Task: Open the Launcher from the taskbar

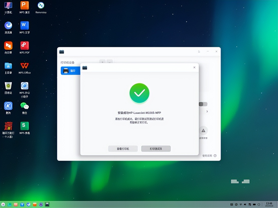Action: (3, 204)
